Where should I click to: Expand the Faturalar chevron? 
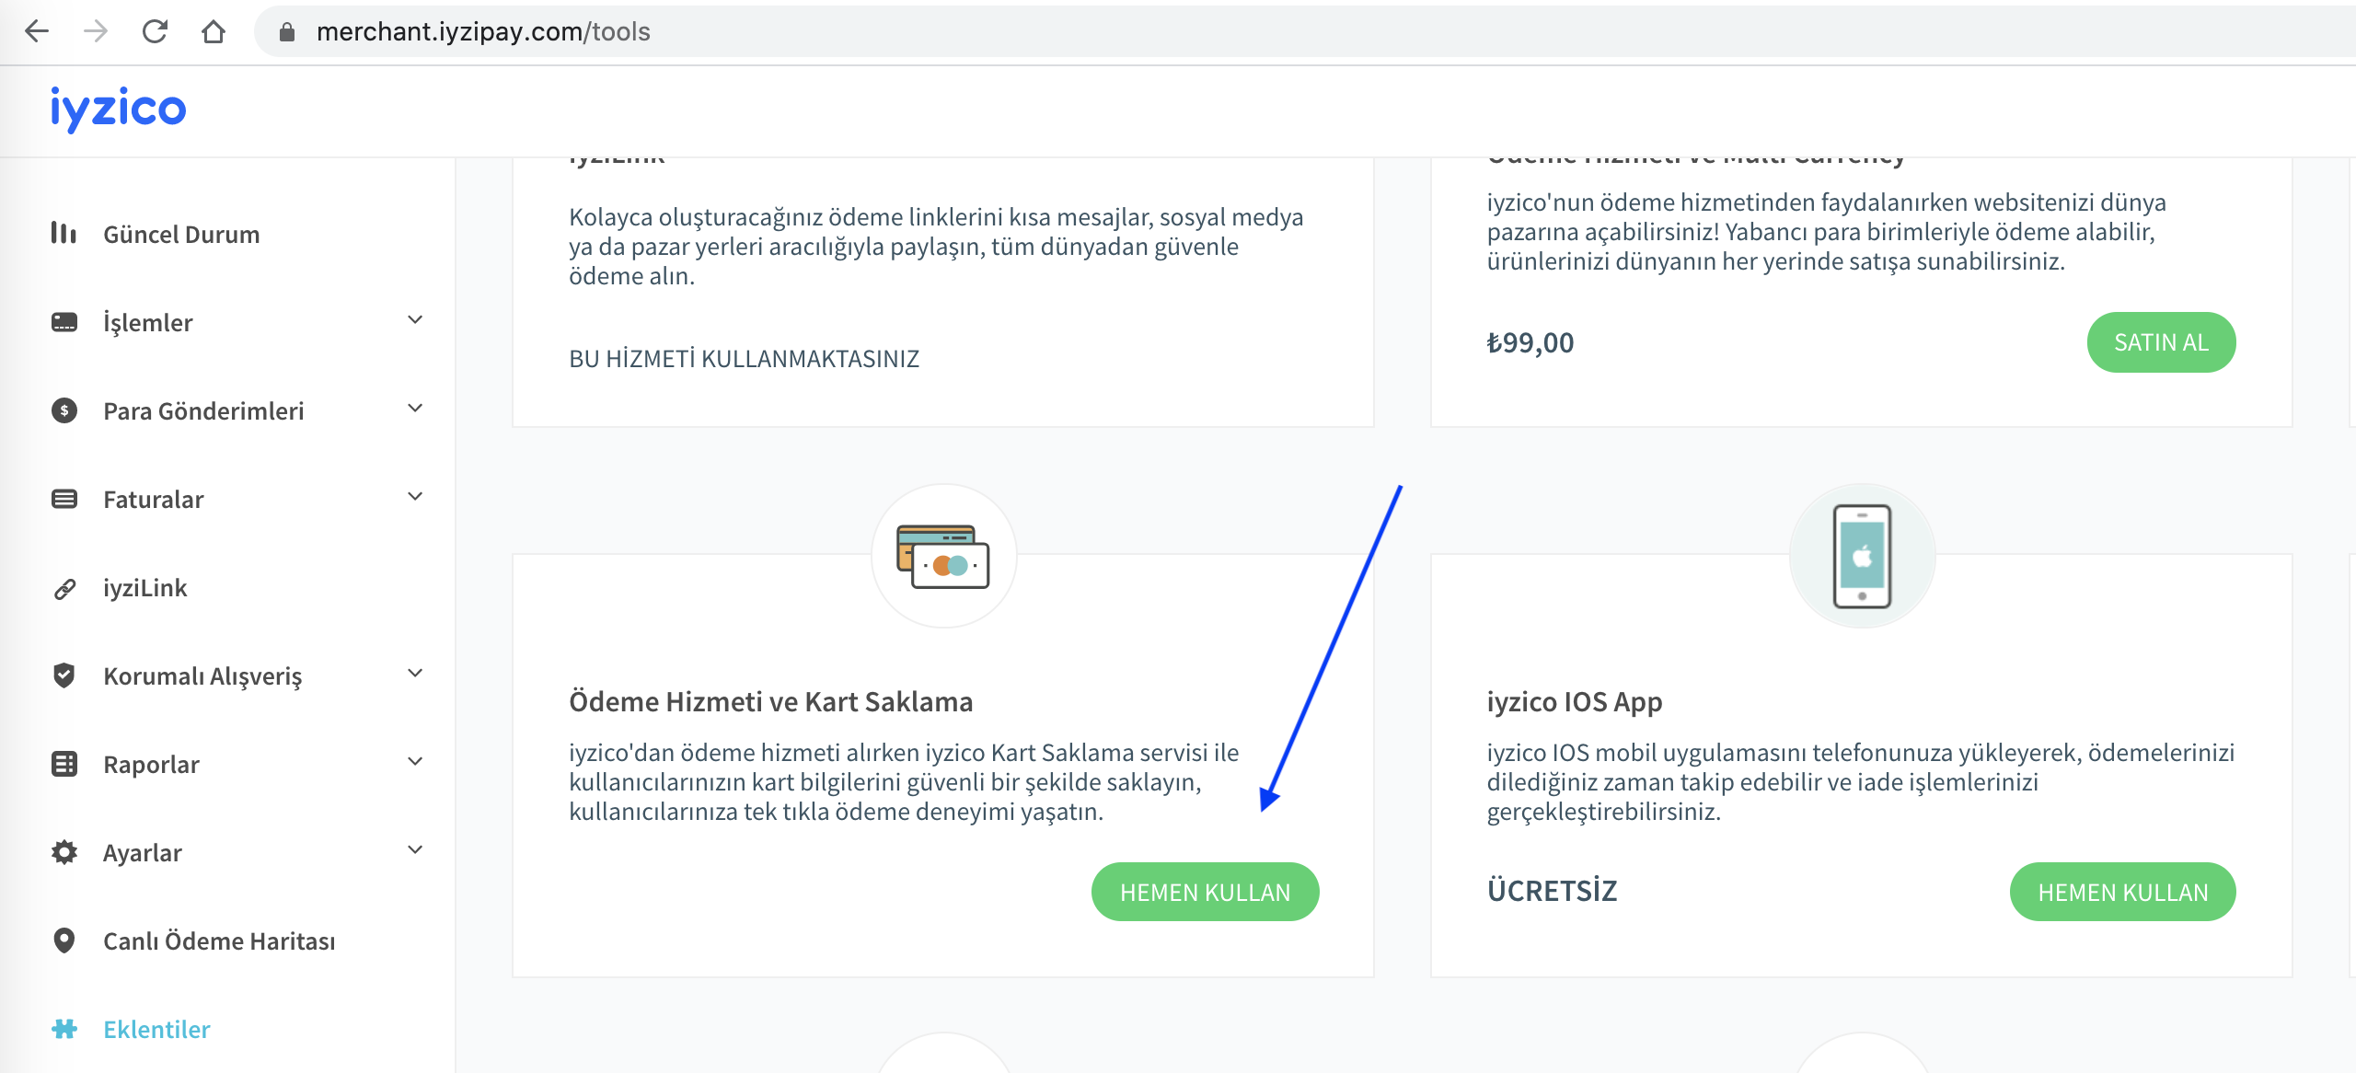click(x=415, y=497)
